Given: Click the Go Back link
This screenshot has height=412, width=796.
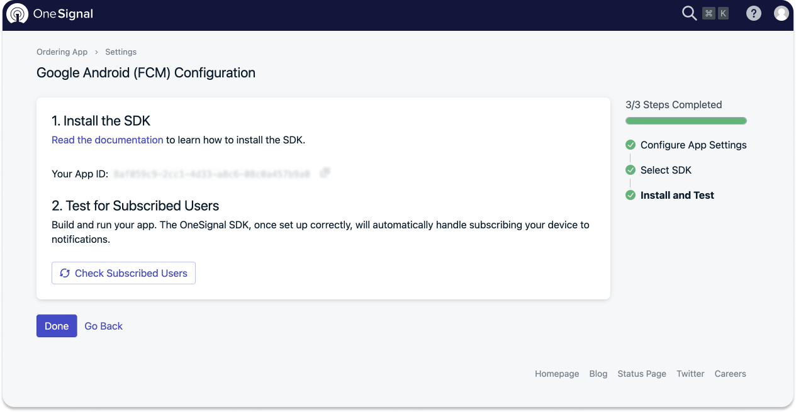Looking at the screenshot, I should tap(104, 326).
